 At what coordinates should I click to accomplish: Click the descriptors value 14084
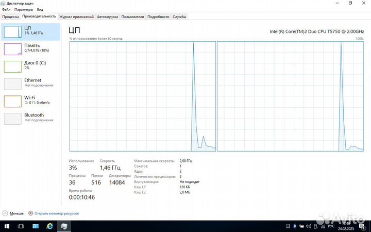coord(117,183)
